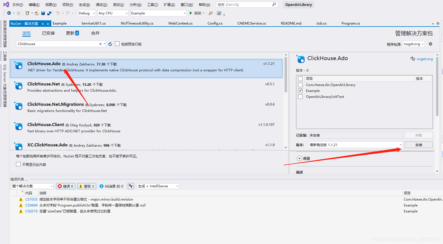Click the save file icon
443x244 pixels.
[x=43, y=13]
